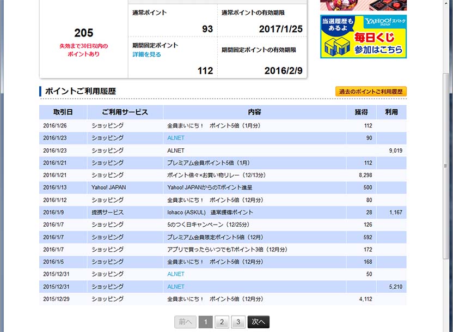Click the ALNET link with 5,210 points used
The height and width of the screenshot is (332, 453).
176,287
